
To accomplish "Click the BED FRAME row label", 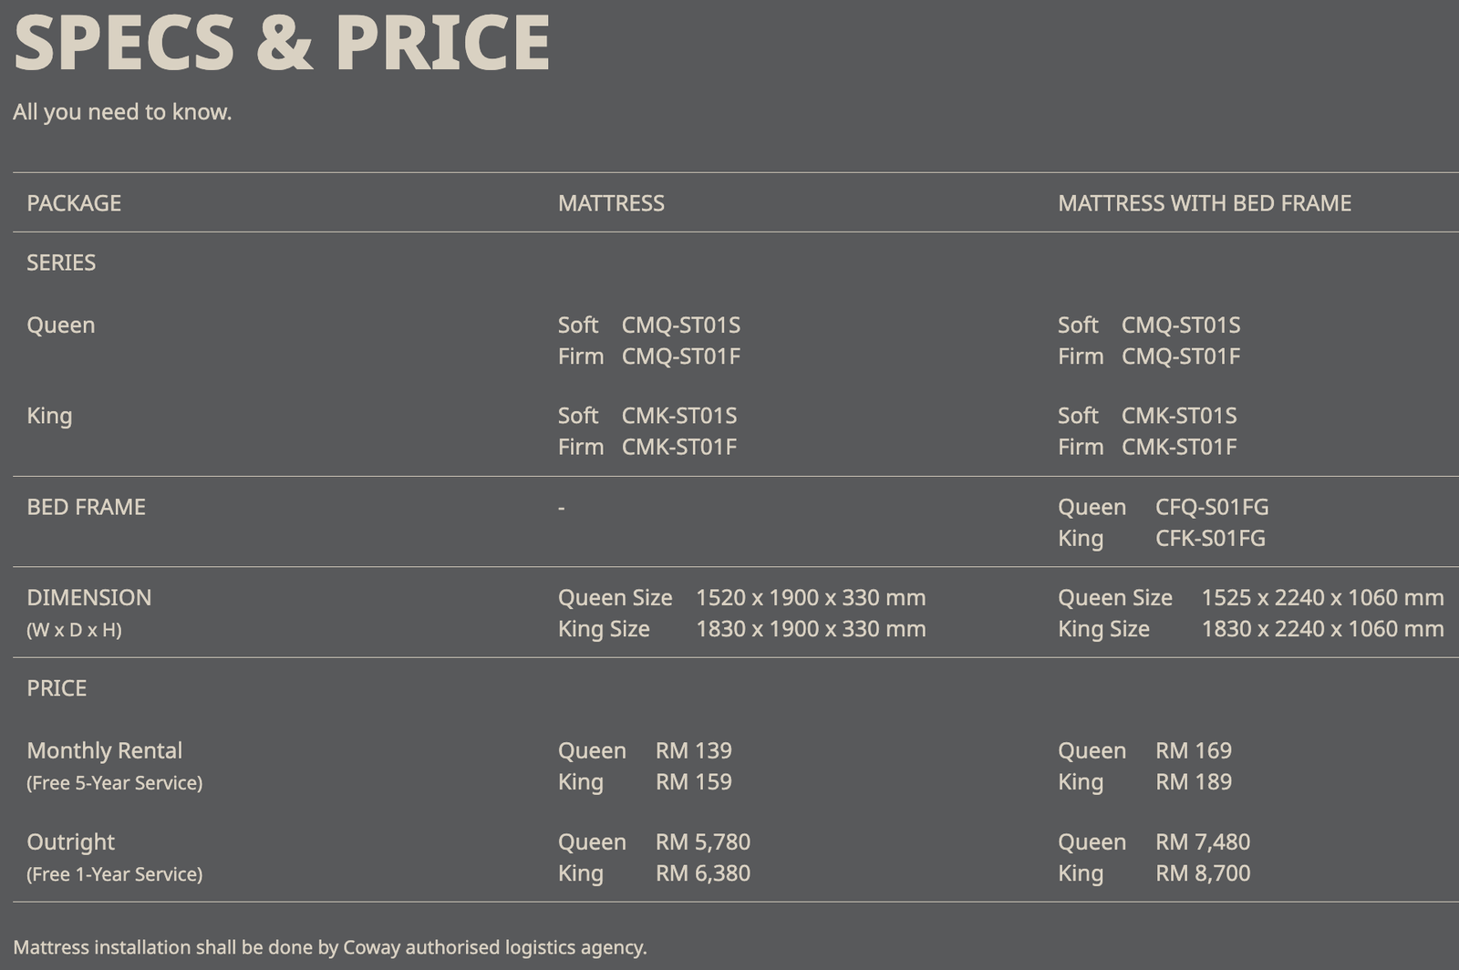I will pyautogui.click(x=86, y=507).
